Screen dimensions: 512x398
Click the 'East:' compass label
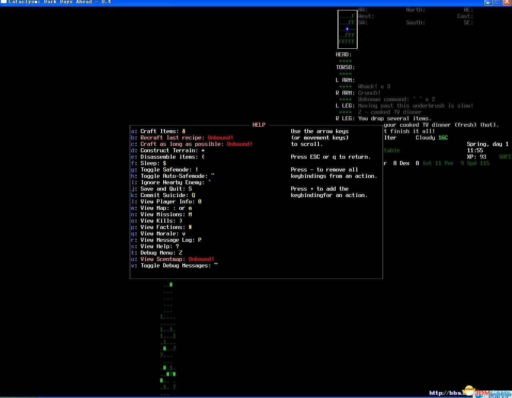[465, 16]
